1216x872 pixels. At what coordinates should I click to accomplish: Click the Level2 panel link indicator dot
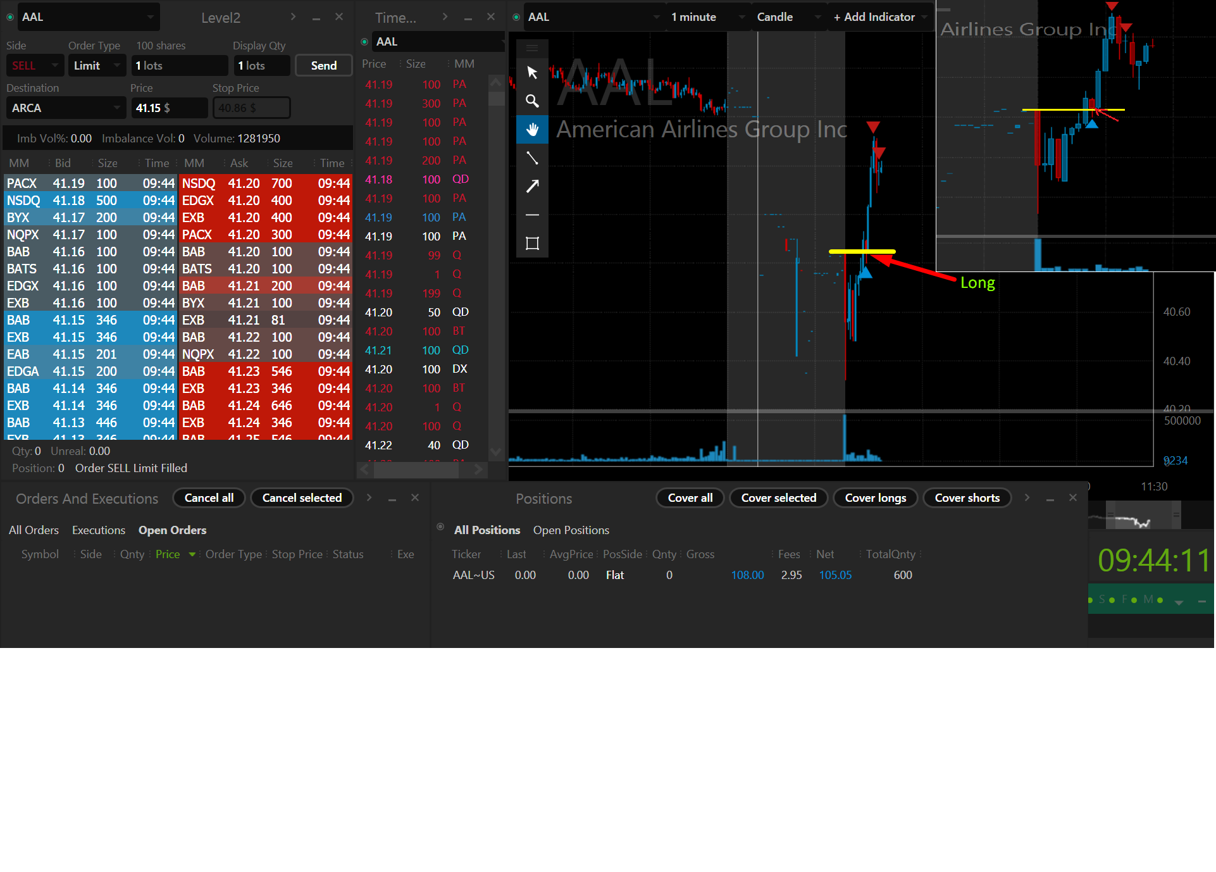[10, 17]
